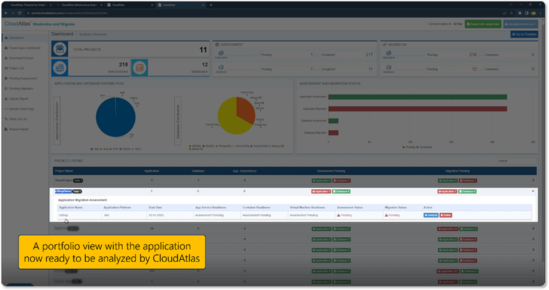Image resolution: width=549 pixels, height=290 pixels.
Task: Click the browser address bar URL
Action: 69,13
